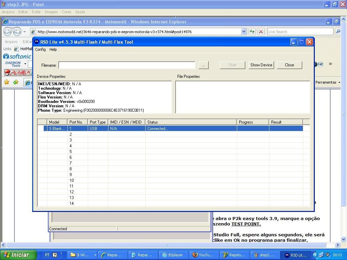The width and height of the screenshot is (347, 260).
Task: Click the IMEI / ESN / MEID column header
Action: [127, 122]
